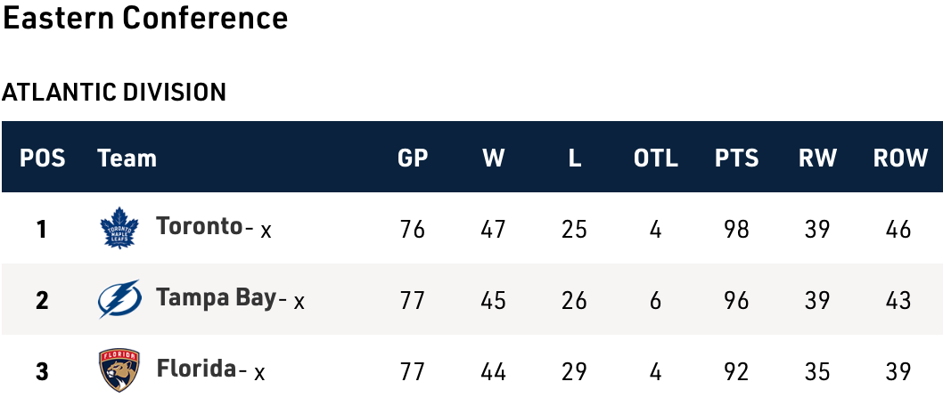Sort standings by the PTS column

tap(736, 158)
